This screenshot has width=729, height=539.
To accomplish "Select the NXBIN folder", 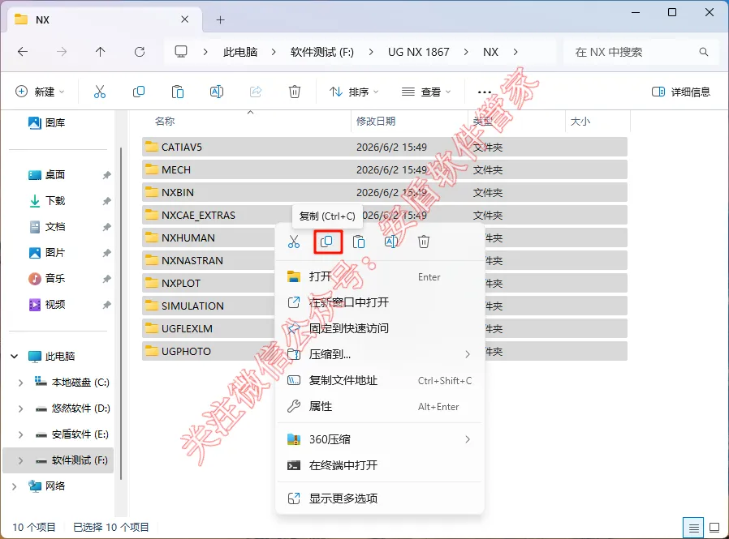I will tap(385, 193).
